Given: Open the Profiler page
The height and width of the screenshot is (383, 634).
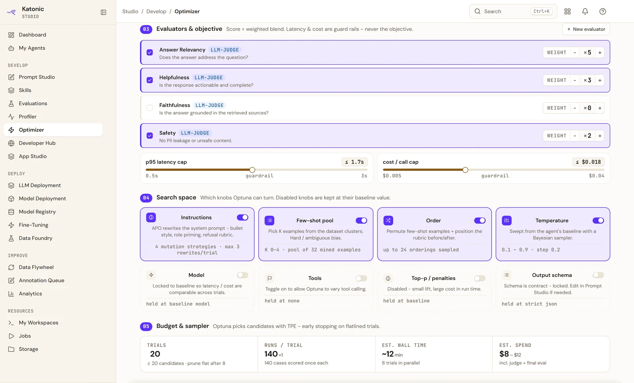Looking at the screenshot, I should 53,117.
